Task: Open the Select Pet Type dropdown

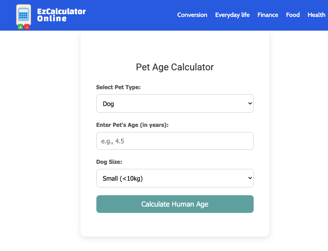Action: [175, 103]
